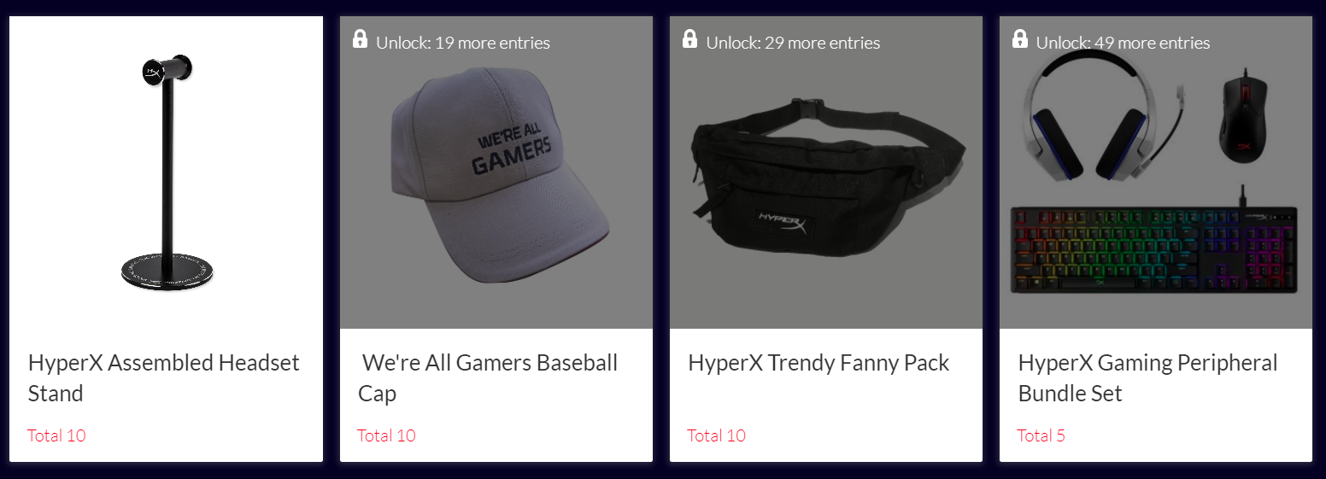Click the lock icon on Baseball Cap card
The height and width of the screenshot is (479, 1326).
tap(361, 38)
